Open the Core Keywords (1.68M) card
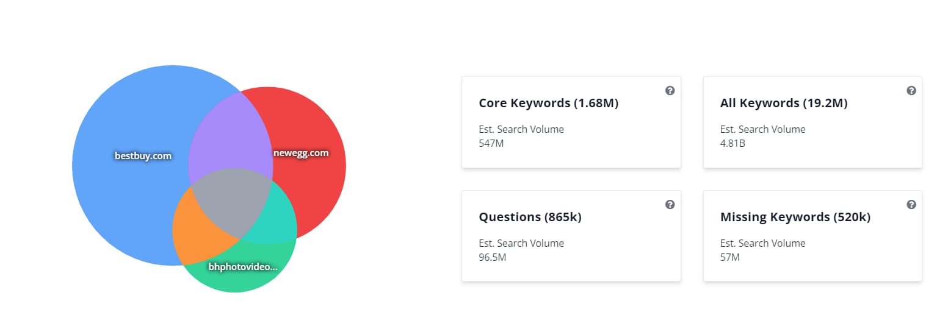Screen dimensions: 937x326 click(571, 122)
